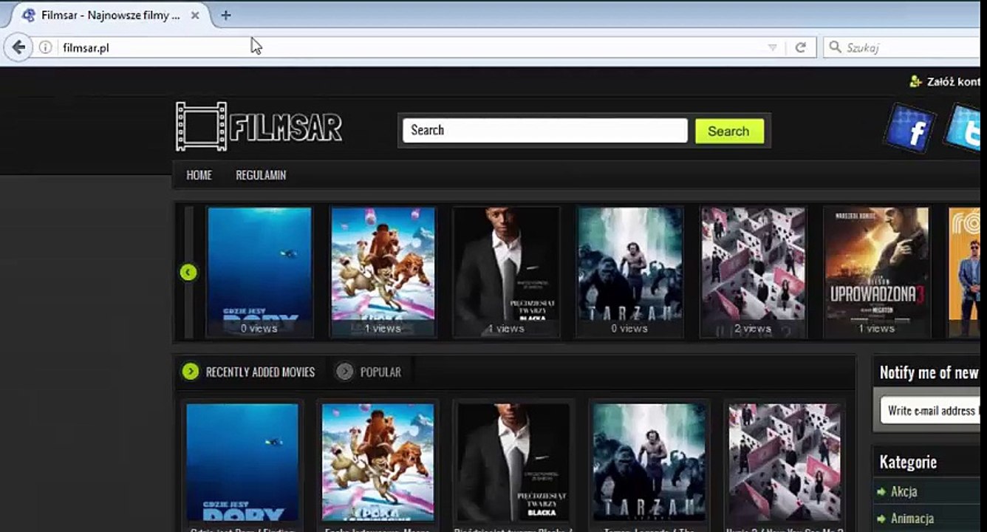Click the Filmsar filmstrip logo
The image size is (987, 532).
click(259, 126)
